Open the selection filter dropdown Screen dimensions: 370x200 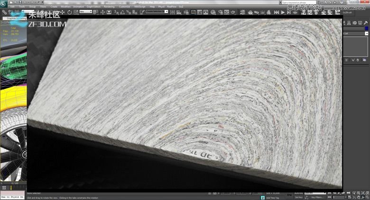click(28, 11)
